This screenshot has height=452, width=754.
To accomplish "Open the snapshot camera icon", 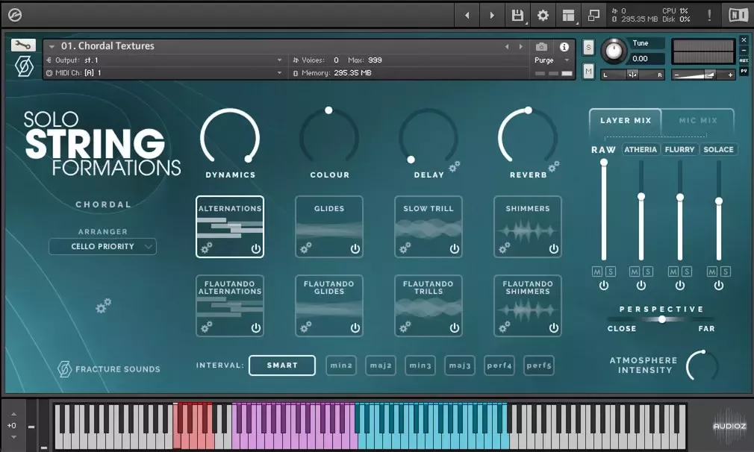I will pos(541,46).
